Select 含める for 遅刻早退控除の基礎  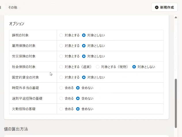tap(61, 99)
